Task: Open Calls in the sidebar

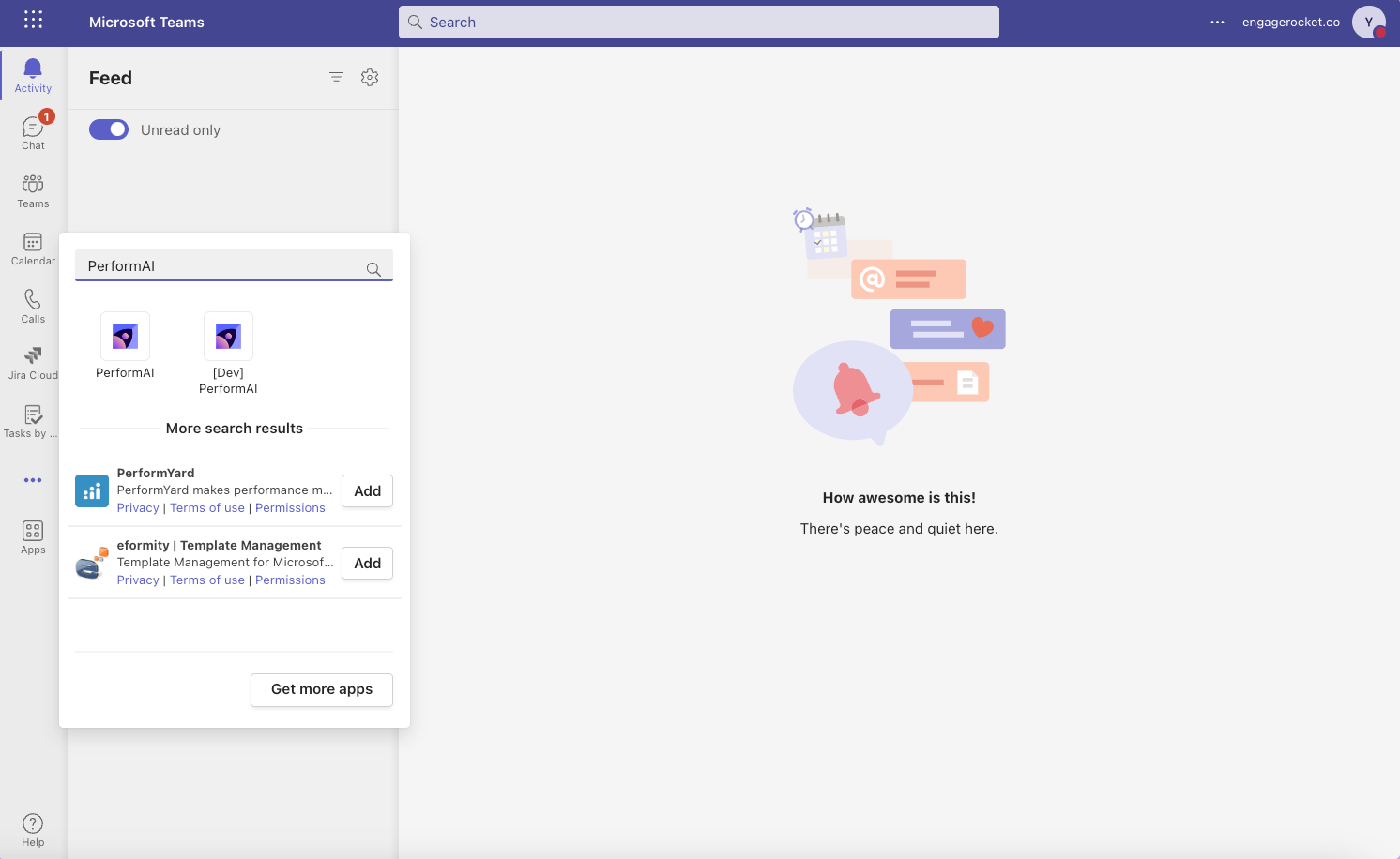Action: coord(33,306)
